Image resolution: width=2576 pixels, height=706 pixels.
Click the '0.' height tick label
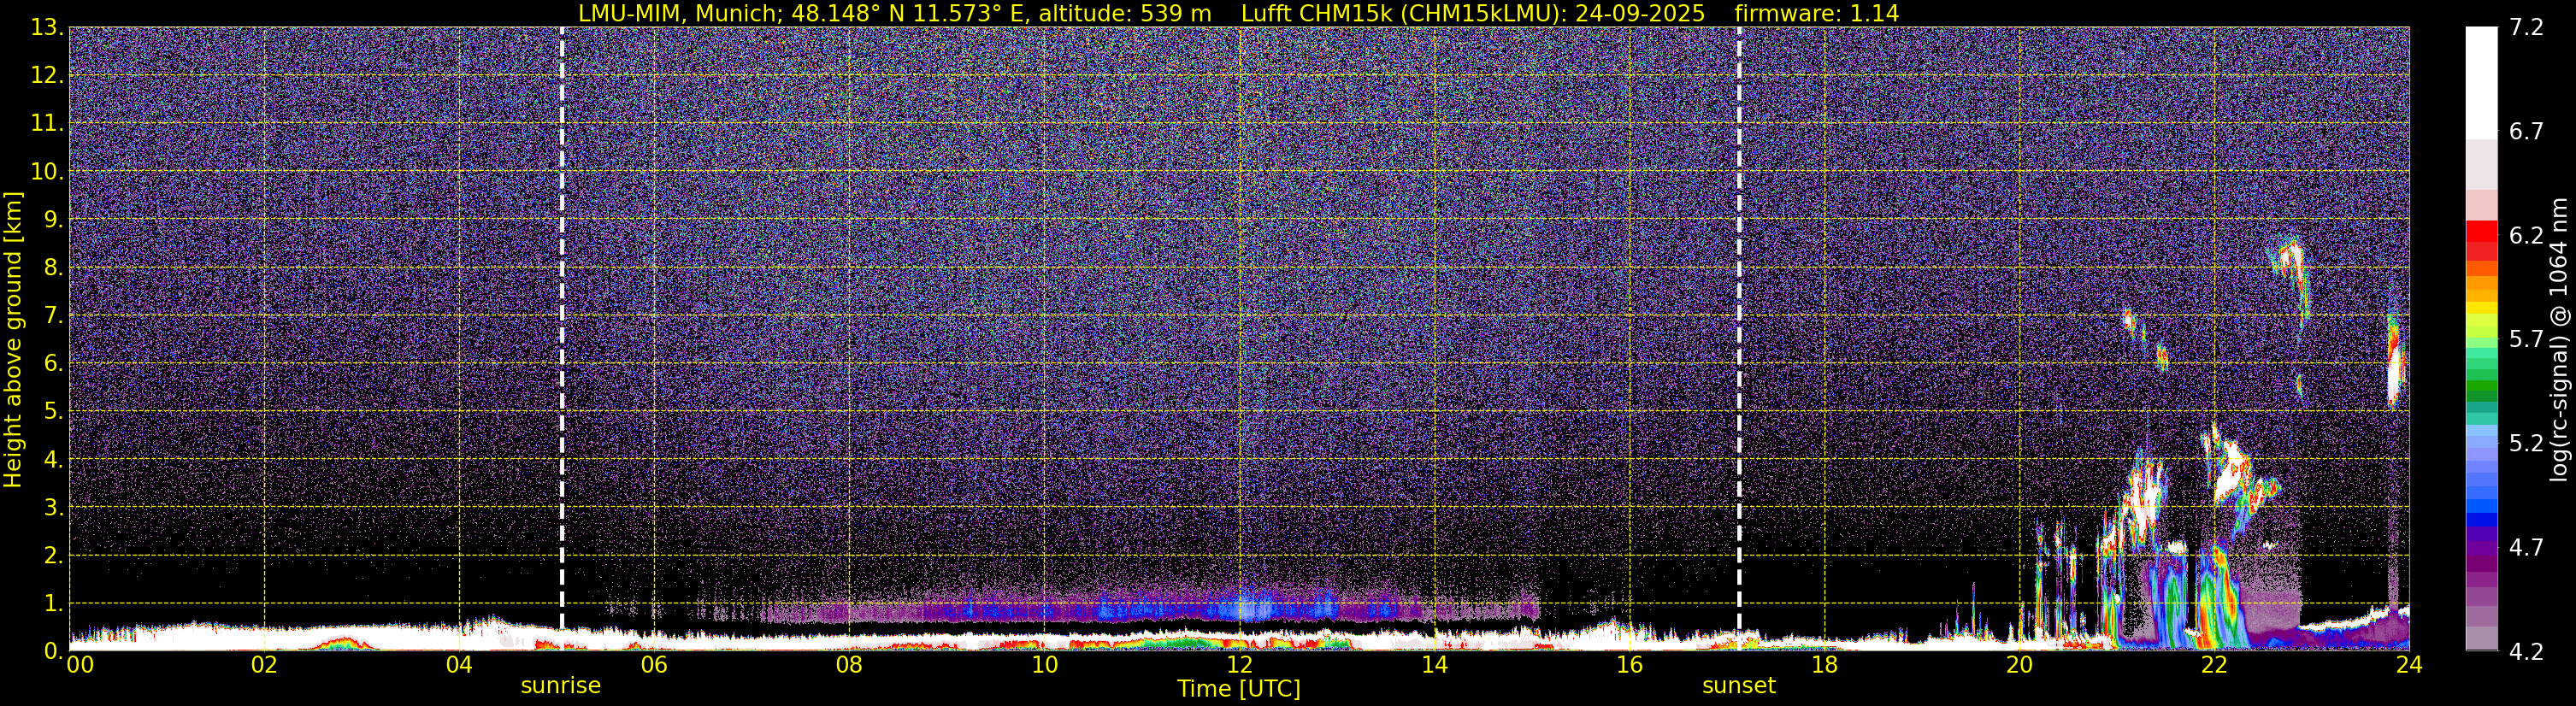pyautogui.click(x=52, y=651)
